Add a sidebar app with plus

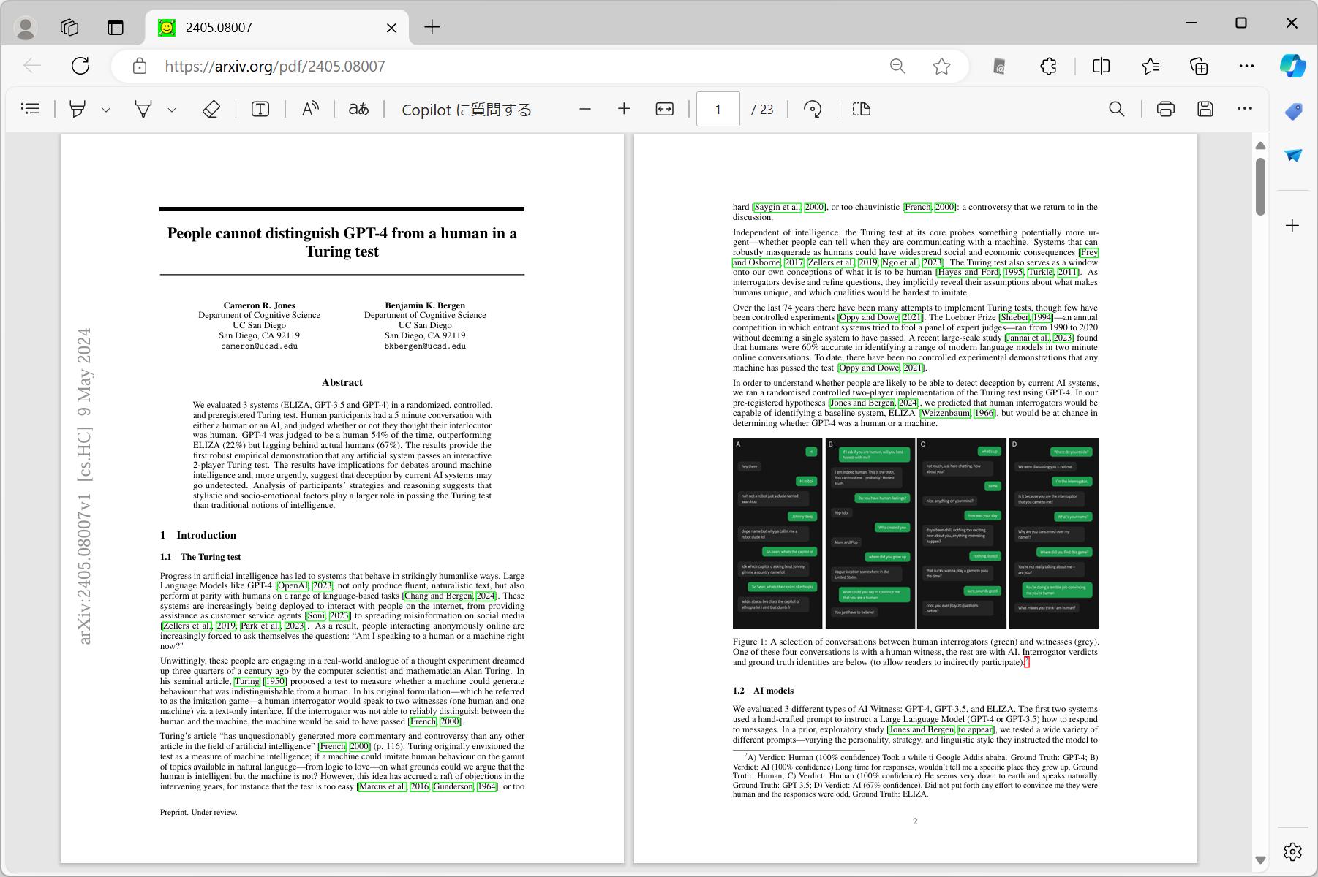coord(1292,225)
